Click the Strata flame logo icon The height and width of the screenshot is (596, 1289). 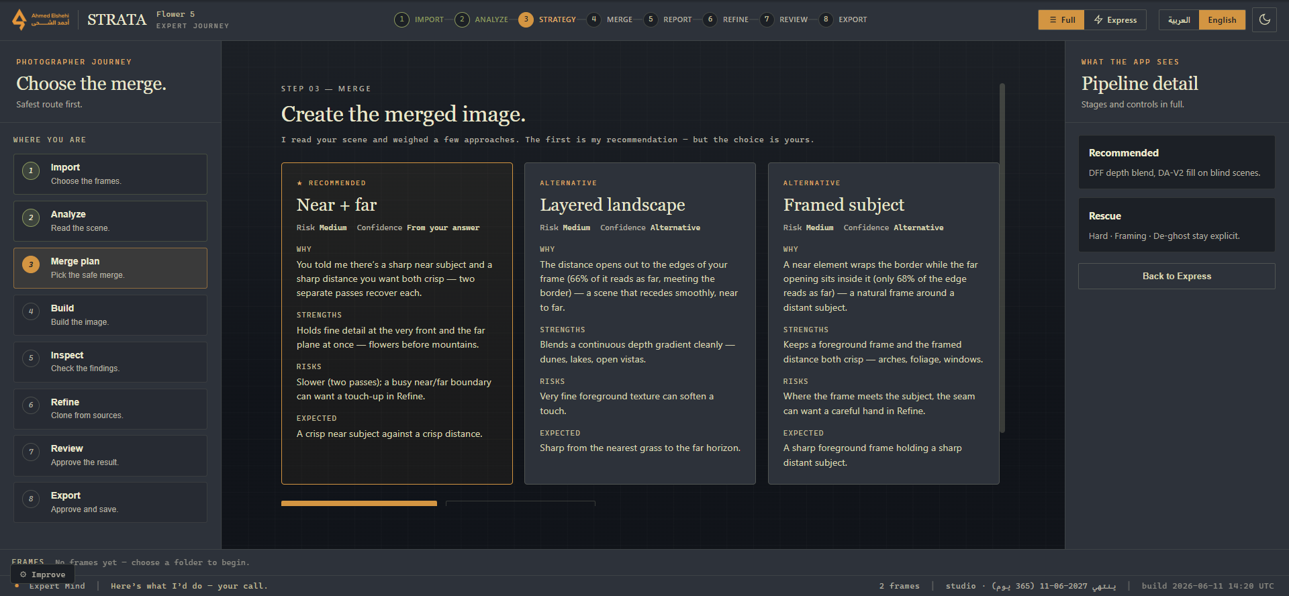click(19, 19)
